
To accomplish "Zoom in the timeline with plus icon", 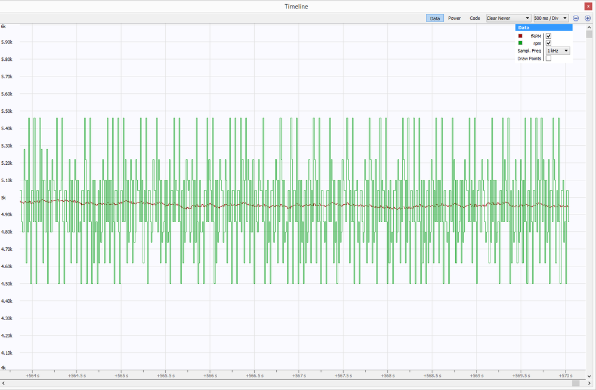I will (587, 19).
